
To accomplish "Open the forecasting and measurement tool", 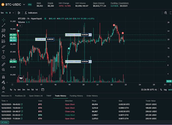I will pos(4,41).
